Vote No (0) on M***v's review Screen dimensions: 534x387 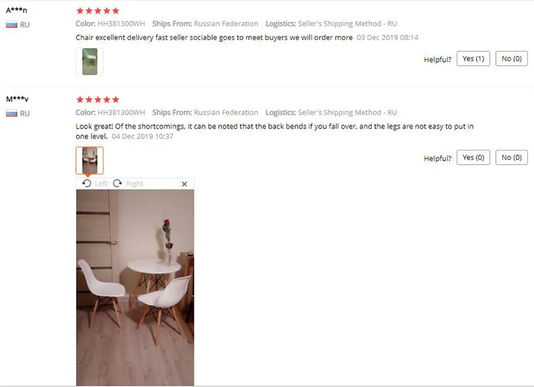[511, 157]
